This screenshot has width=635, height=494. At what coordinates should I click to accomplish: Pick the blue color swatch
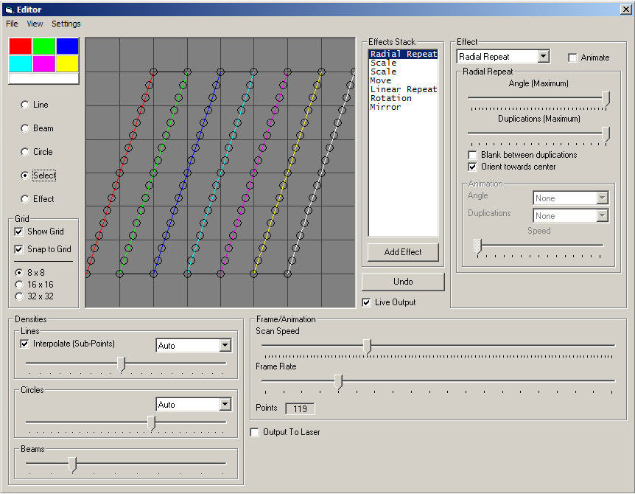pos(67,46)
